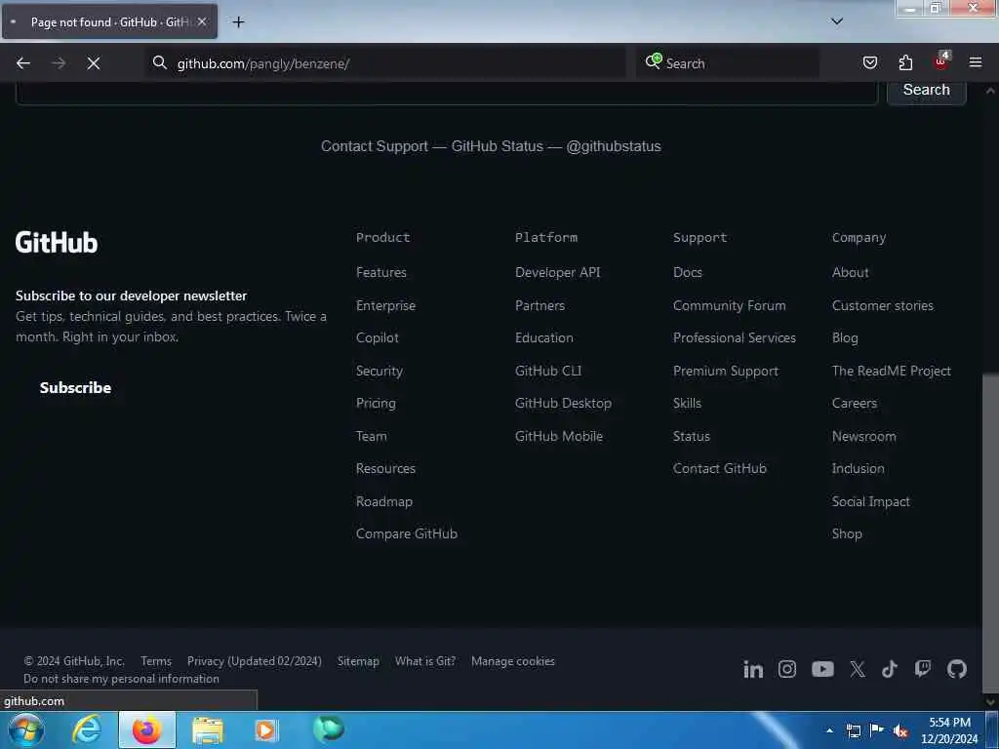Click the network icon in system tray
Viewport: 999px width, 749px height.
[854, 731]
